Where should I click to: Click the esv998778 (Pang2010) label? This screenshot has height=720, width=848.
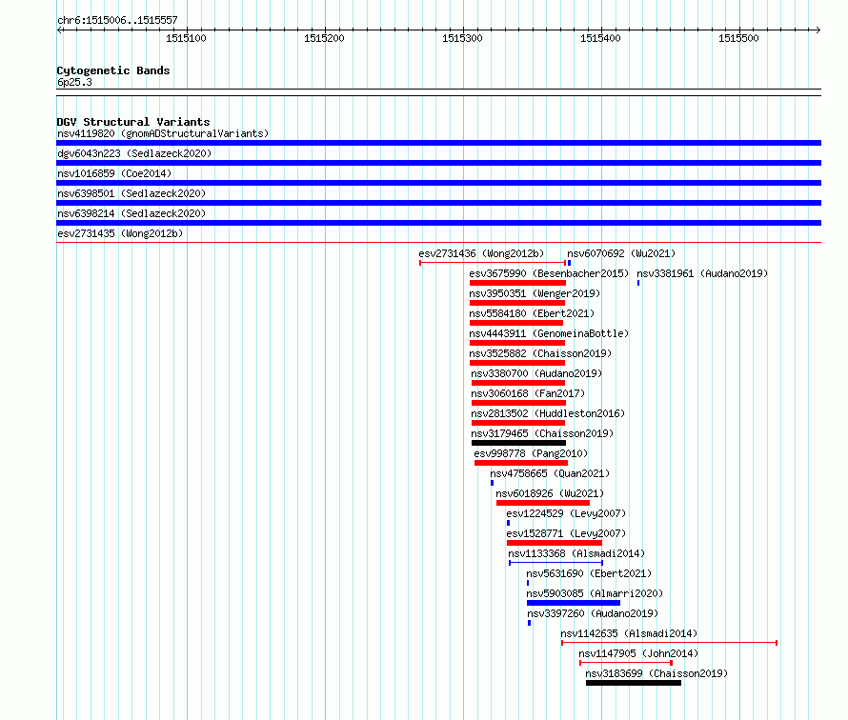pos(531,453)
